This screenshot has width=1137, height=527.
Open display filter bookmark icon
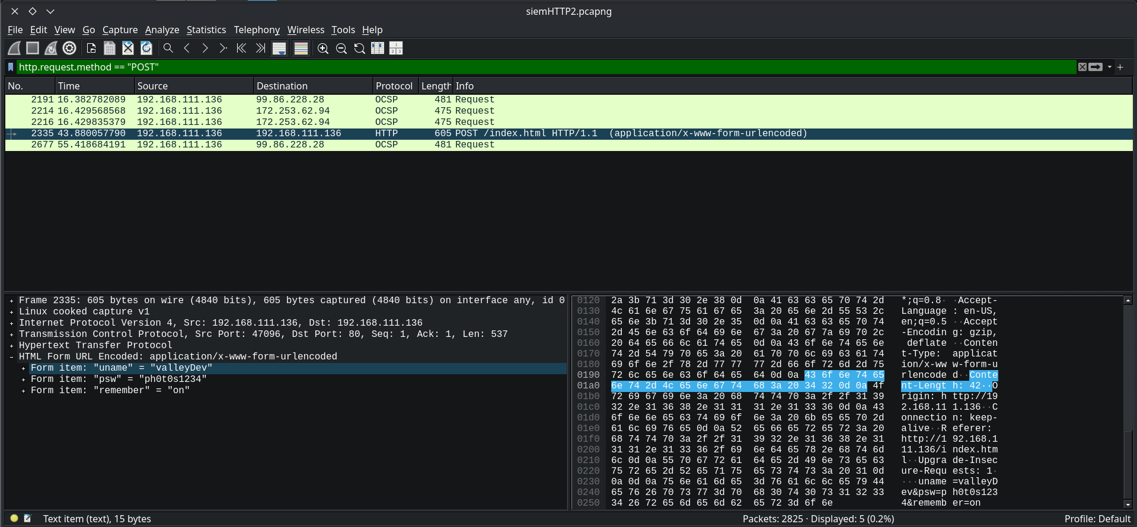[11, 67]
